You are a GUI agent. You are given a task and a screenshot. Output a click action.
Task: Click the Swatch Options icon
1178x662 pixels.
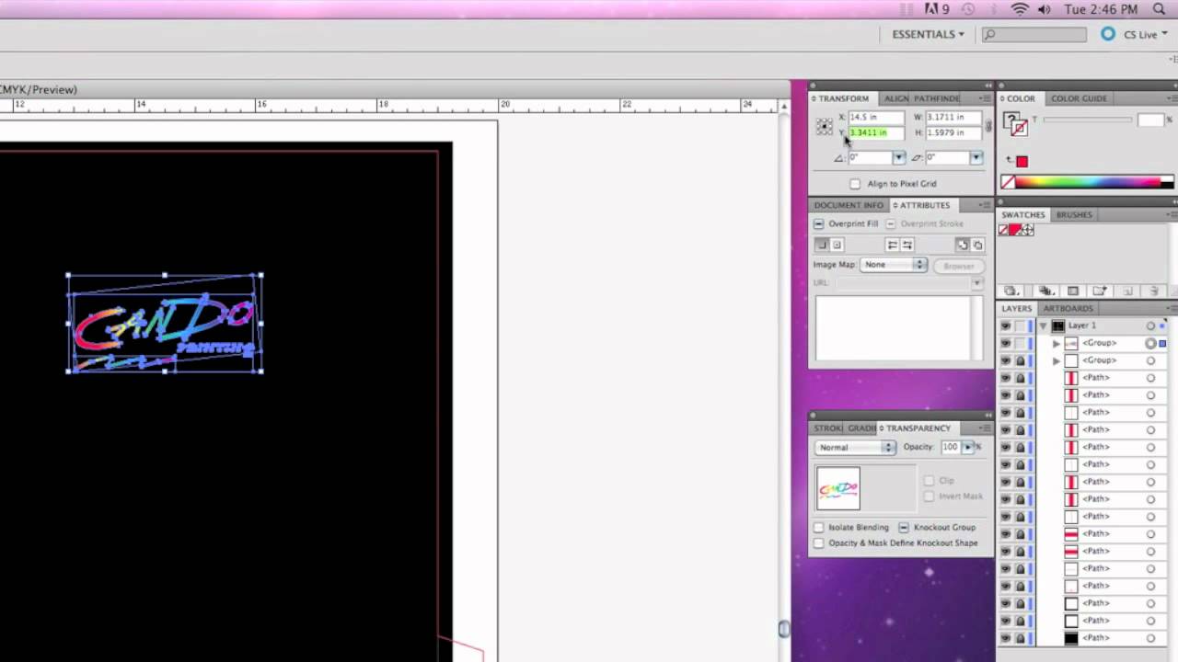point(1072,291)
